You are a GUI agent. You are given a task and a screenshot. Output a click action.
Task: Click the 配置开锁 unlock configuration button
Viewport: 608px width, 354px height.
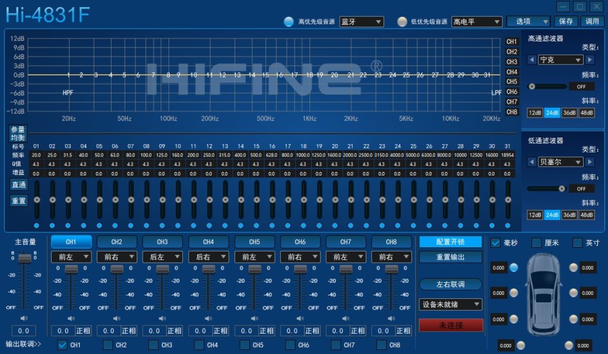tap(450, 242)
